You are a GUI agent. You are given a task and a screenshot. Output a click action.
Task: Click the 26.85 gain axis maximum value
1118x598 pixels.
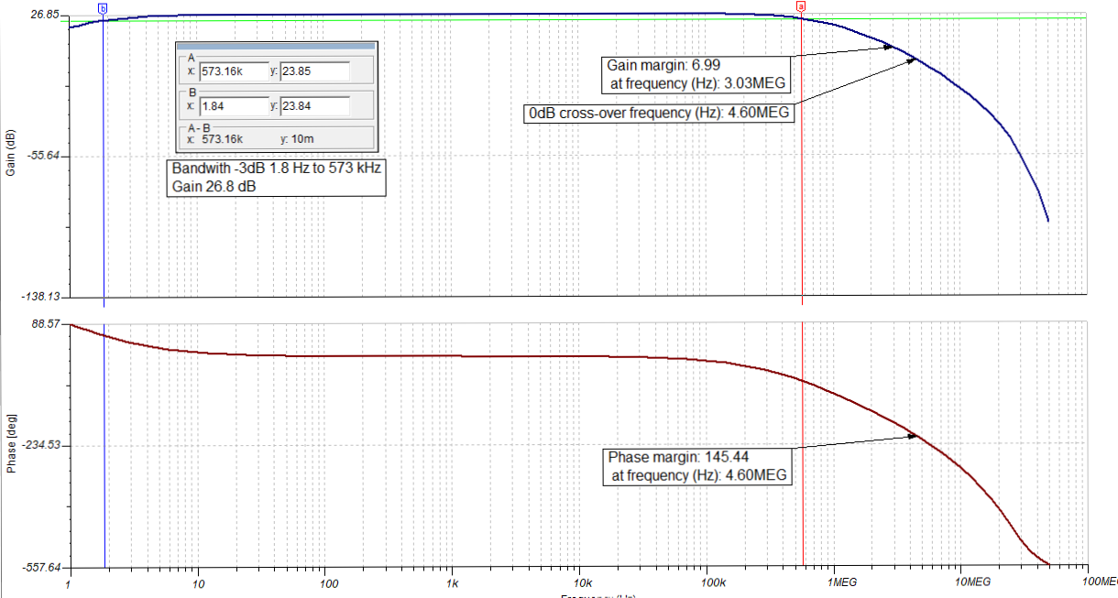[45, 16]
